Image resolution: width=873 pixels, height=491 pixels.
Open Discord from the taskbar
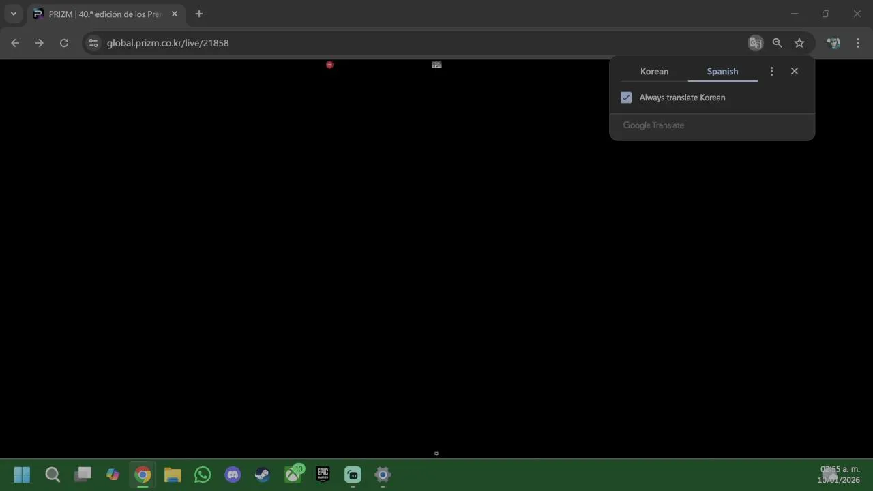[233, 475]
